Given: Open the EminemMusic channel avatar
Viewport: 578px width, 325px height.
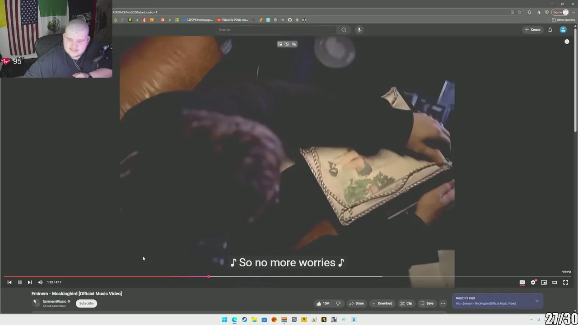Looking at the screenshot, I should pos(36,303).
